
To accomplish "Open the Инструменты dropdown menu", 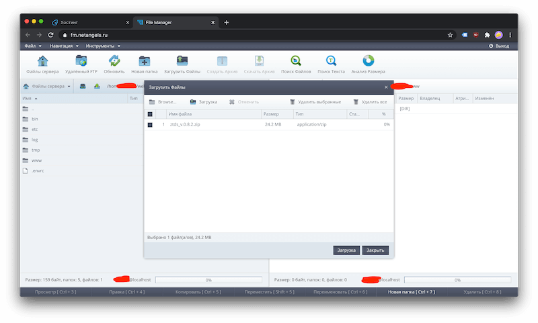I will pyautogui.click(x=103, y=46).
